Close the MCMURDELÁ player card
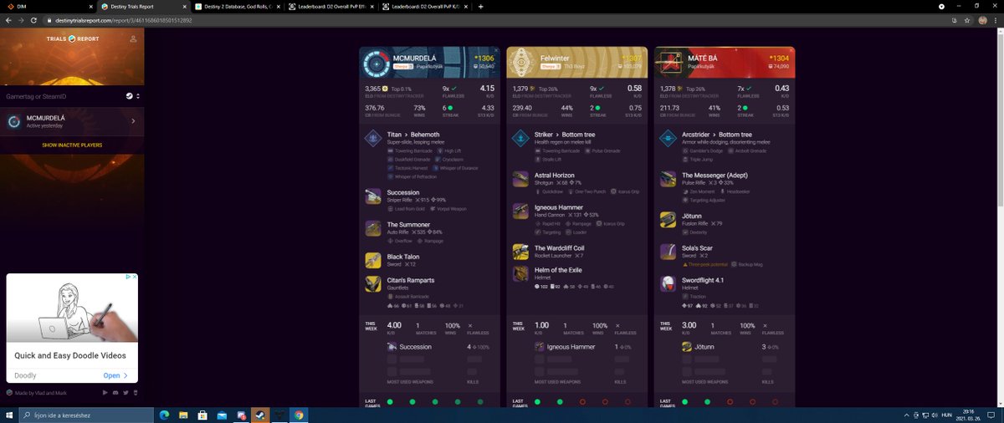1004x423 pixels. 496,51
